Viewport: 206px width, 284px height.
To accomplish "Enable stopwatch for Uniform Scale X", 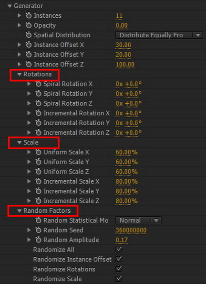I will click(x=38, y=152).
